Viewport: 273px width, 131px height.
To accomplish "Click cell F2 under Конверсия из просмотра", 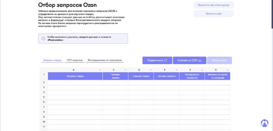I will click(192, 83).
